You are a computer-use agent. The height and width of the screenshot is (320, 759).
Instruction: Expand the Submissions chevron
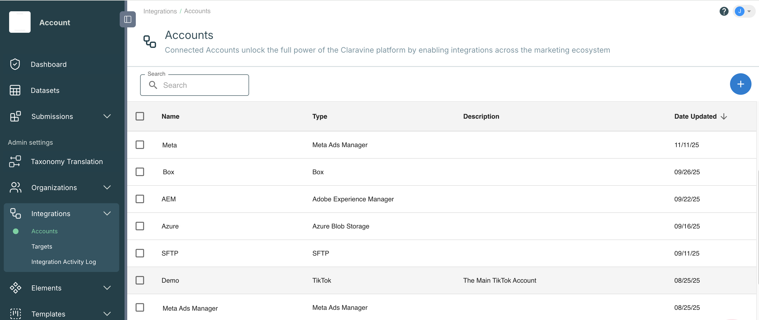click(x=107, y=117)
